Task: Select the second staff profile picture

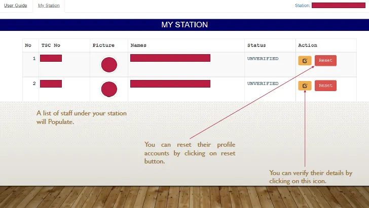Action: click(109, 89)
